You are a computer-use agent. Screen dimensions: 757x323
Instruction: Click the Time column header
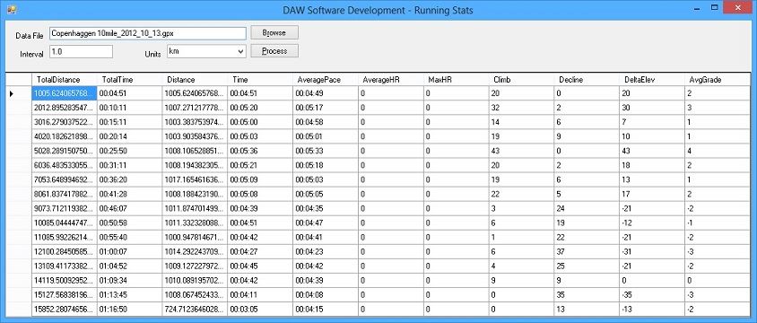pos(260,80)
